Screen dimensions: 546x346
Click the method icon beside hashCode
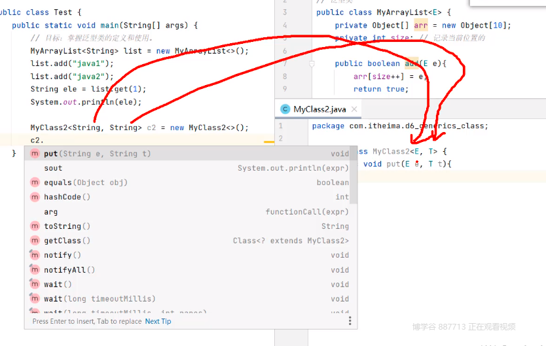[35, 197]
